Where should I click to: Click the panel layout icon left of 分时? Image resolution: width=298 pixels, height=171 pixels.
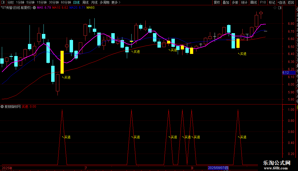tap(3, 2)
